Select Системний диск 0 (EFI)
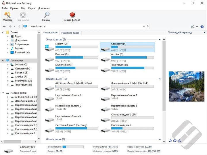 pyautogui.click(x=127, y=118)
